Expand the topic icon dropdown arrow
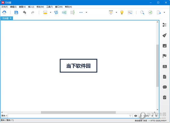This screenshot has height=123, width=170. pos(50,12)
